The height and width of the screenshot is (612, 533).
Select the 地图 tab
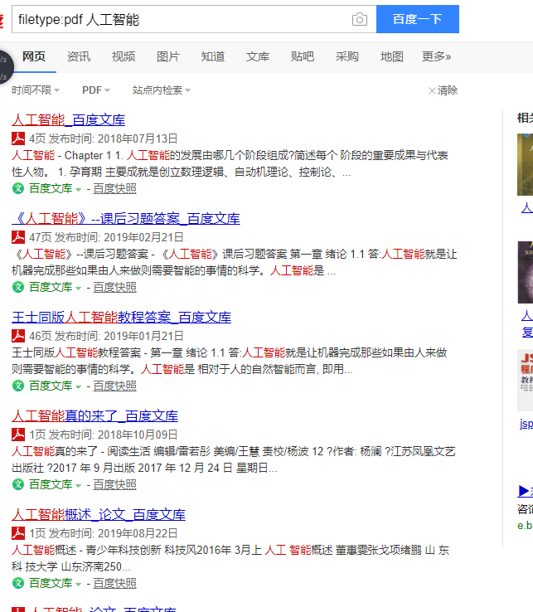(x=392, y=56)
